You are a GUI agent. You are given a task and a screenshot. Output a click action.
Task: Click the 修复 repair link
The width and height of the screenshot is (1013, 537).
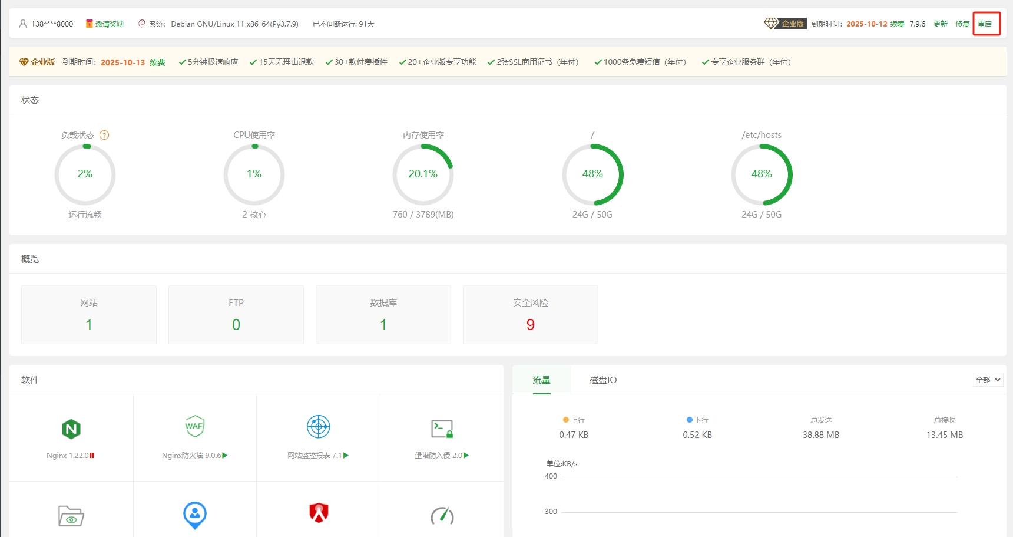pos(962,24)
